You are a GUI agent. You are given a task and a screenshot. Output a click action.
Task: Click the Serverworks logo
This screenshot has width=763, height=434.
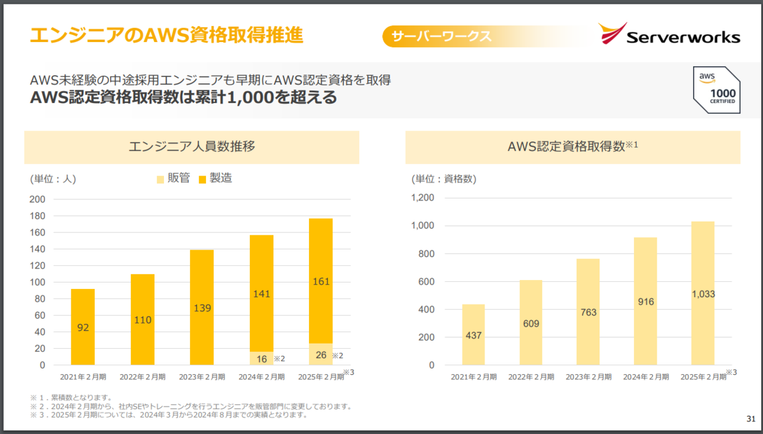coord(669,34)
